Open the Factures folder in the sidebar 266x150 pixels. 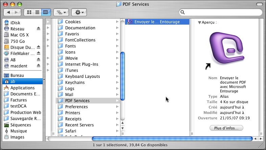(22, 100)
